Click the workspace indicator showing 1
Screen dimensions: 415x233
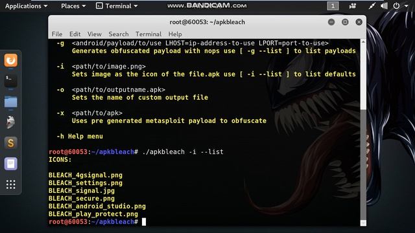pos(333,6)
